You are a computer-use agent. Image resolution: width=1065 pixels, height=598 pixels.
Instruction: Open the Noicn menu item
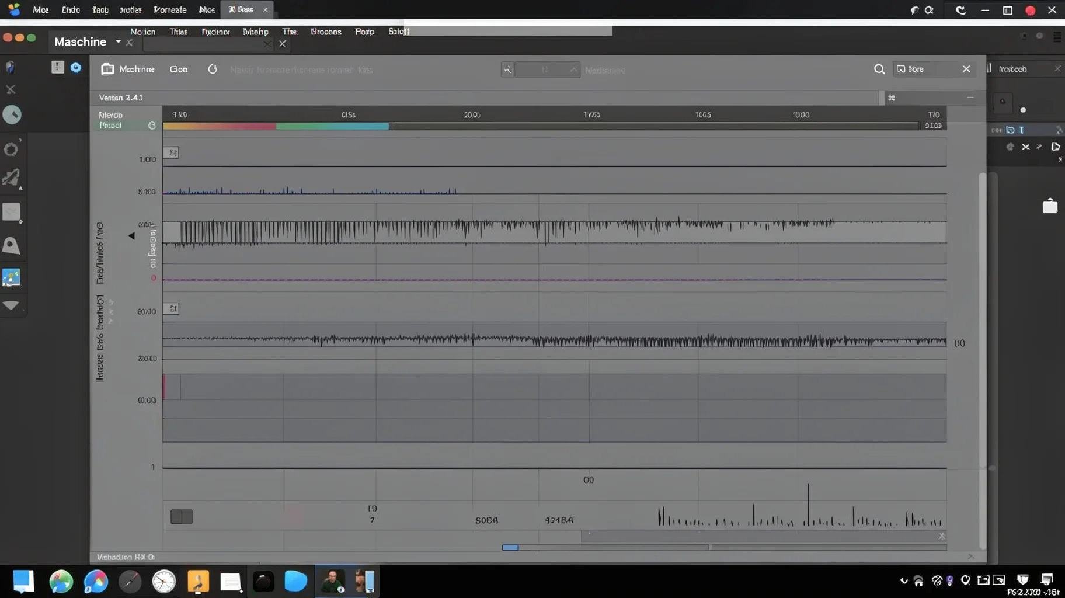pyautogui.click(x=142, y=32)
